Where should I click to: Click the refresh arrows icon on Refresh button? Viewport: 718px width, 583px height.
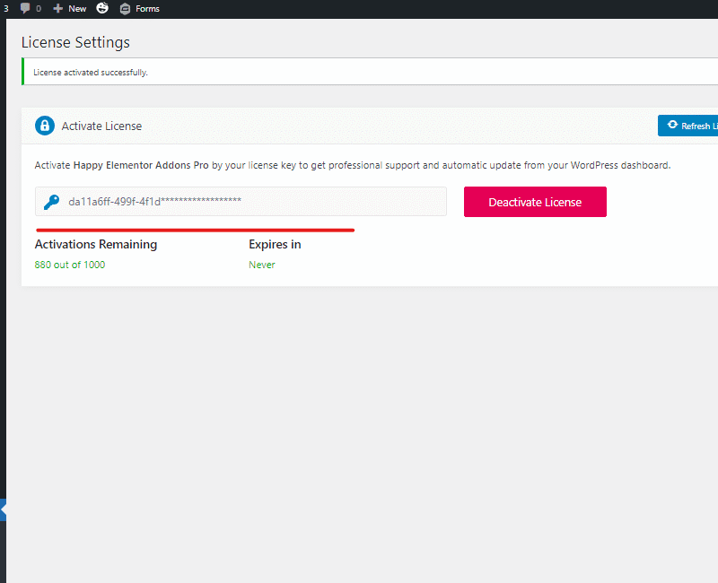click(x=672, y=125)
